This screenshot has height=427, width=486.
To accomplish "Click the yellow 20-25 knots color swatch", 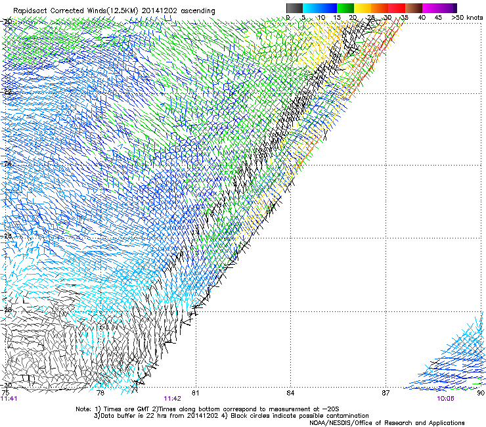I will [363, 8].
